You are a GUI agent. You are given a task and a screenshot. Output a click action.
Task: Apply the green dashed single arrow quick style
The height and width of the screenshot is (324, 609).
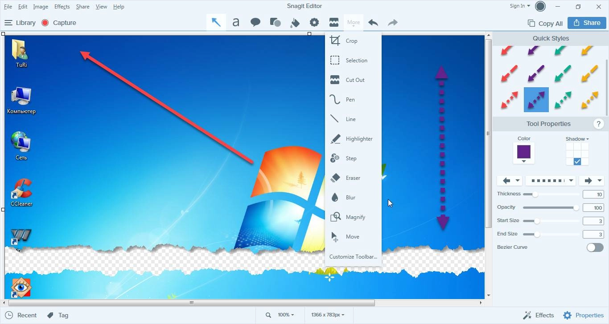click(x=563, y=73)
